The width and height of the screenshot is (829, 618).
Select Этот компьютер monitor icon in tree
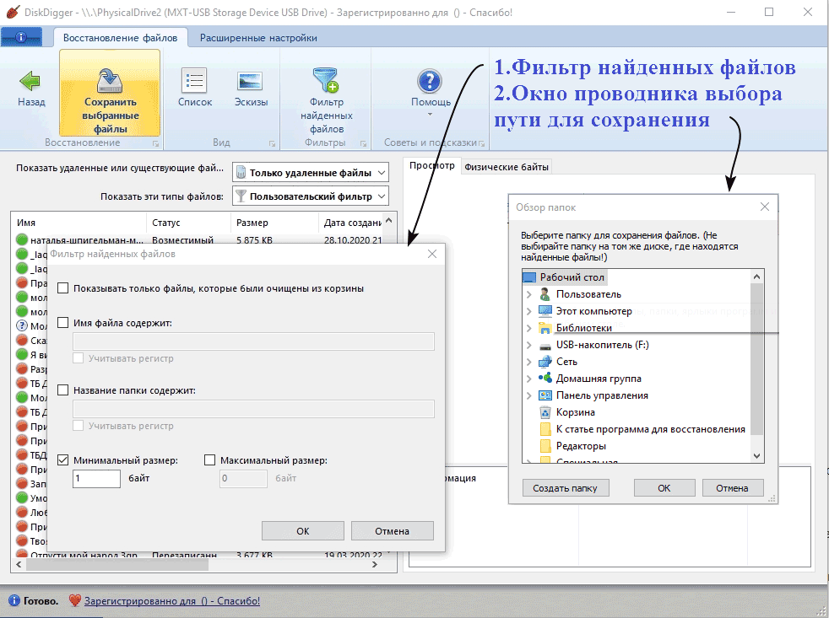click(x=545, y=310)
